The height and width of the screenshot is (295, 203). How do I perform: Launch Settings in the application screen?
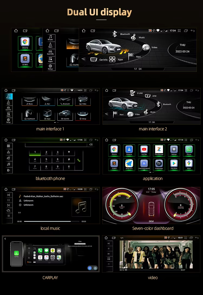pyautogui.click(x=174, y=151)
